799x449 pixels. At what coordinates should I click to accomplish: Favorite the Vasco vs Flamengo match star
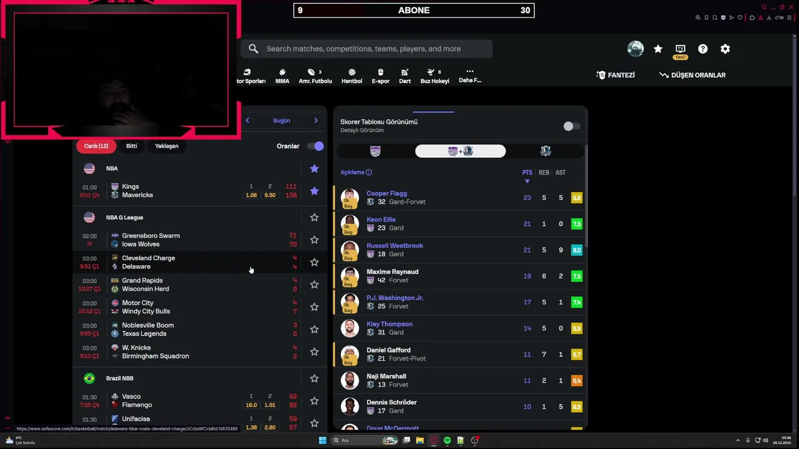[x=314, y=400]
